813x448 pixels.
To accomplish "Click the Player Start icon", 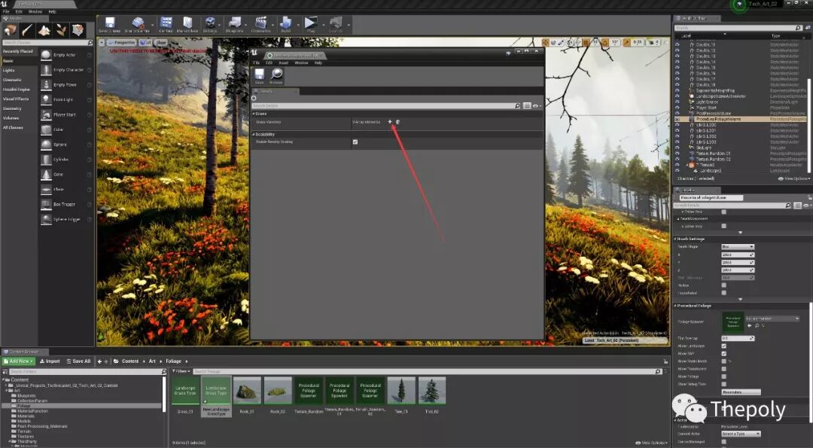I will 46,114.
